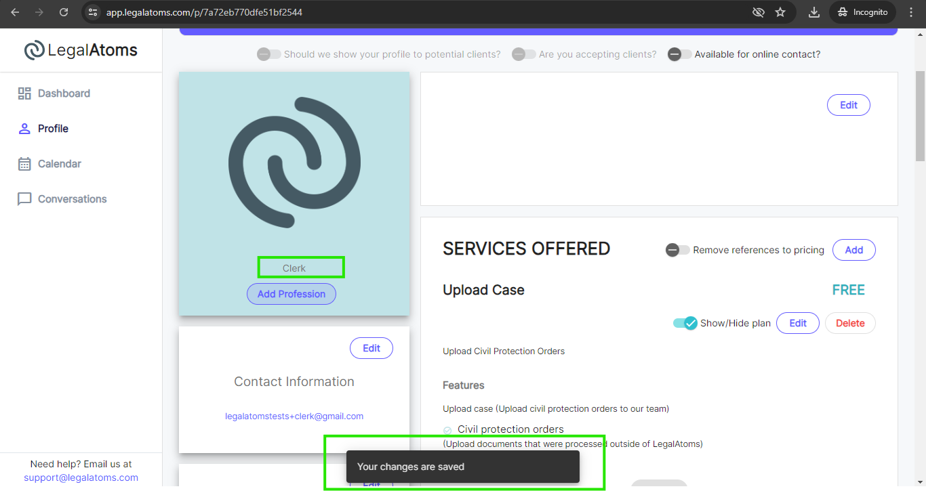Click the Upload Case title
Viewport: 926px width, 491px height.
tap(483, 290)
